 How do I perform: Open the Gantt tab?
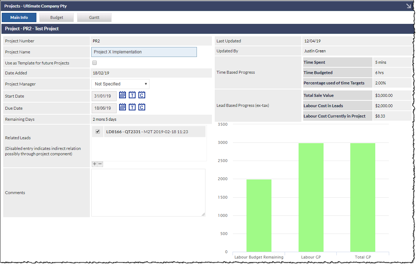[x=94, y=17]
